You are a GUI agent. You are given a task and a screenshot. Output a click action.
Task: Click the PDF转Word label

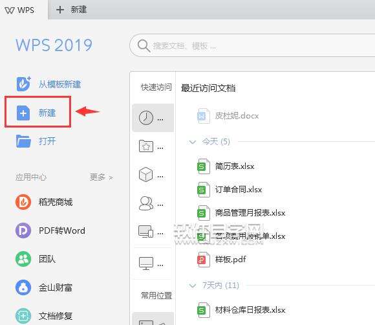[62, 230]
